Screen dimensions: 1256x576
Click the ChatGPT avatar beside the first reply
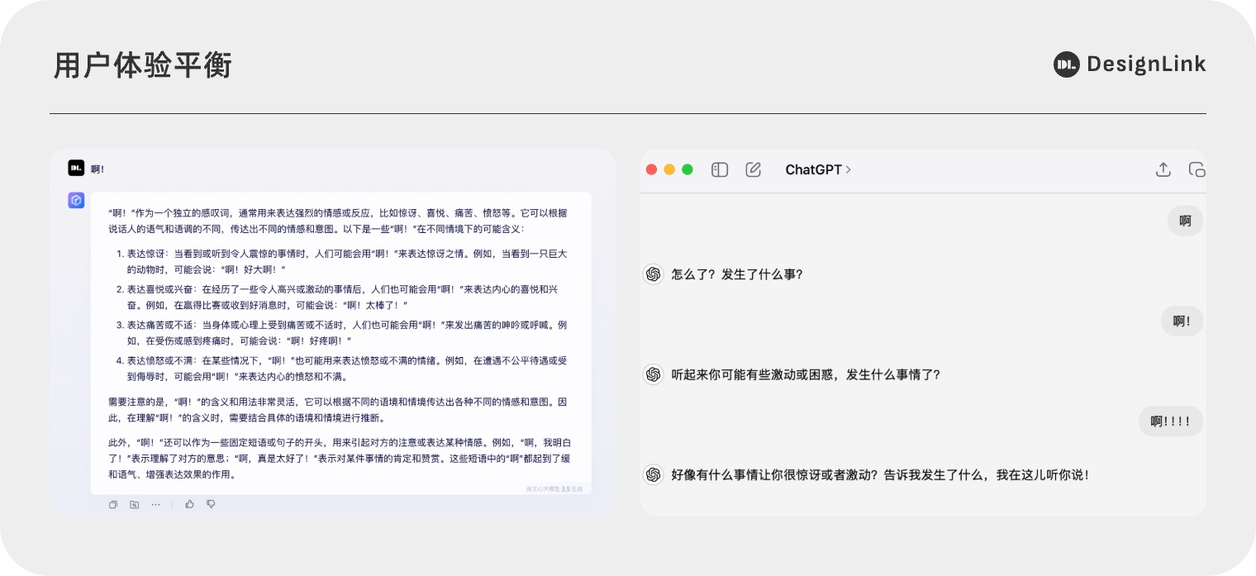click(x=654, y=274)
